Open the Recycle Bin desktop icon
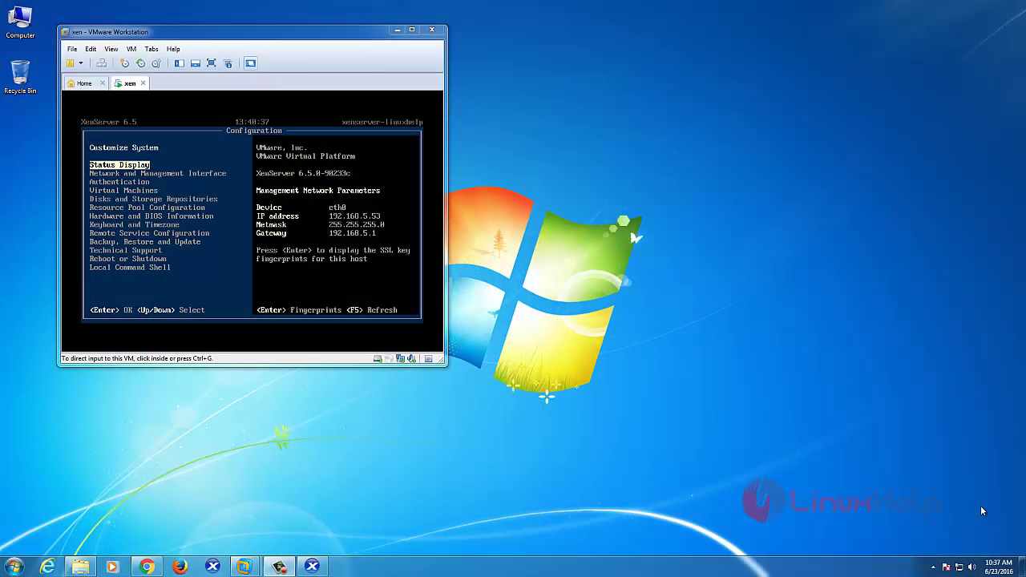Screen dimensions: 1026x577 20,77
